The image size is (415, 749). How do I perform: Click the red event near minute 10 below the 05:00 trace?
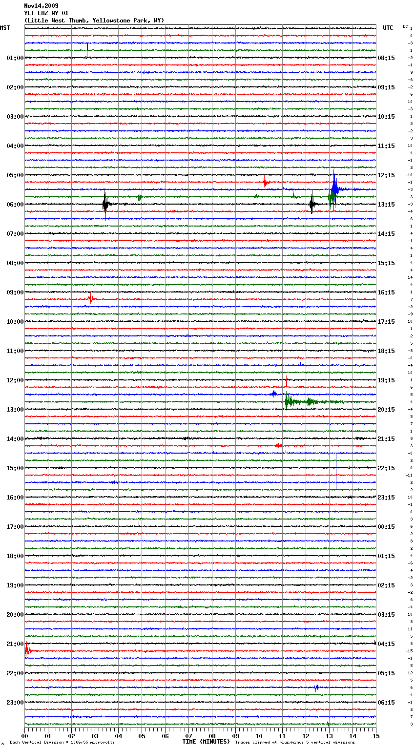pyautogui.click(x=265, y=182)
